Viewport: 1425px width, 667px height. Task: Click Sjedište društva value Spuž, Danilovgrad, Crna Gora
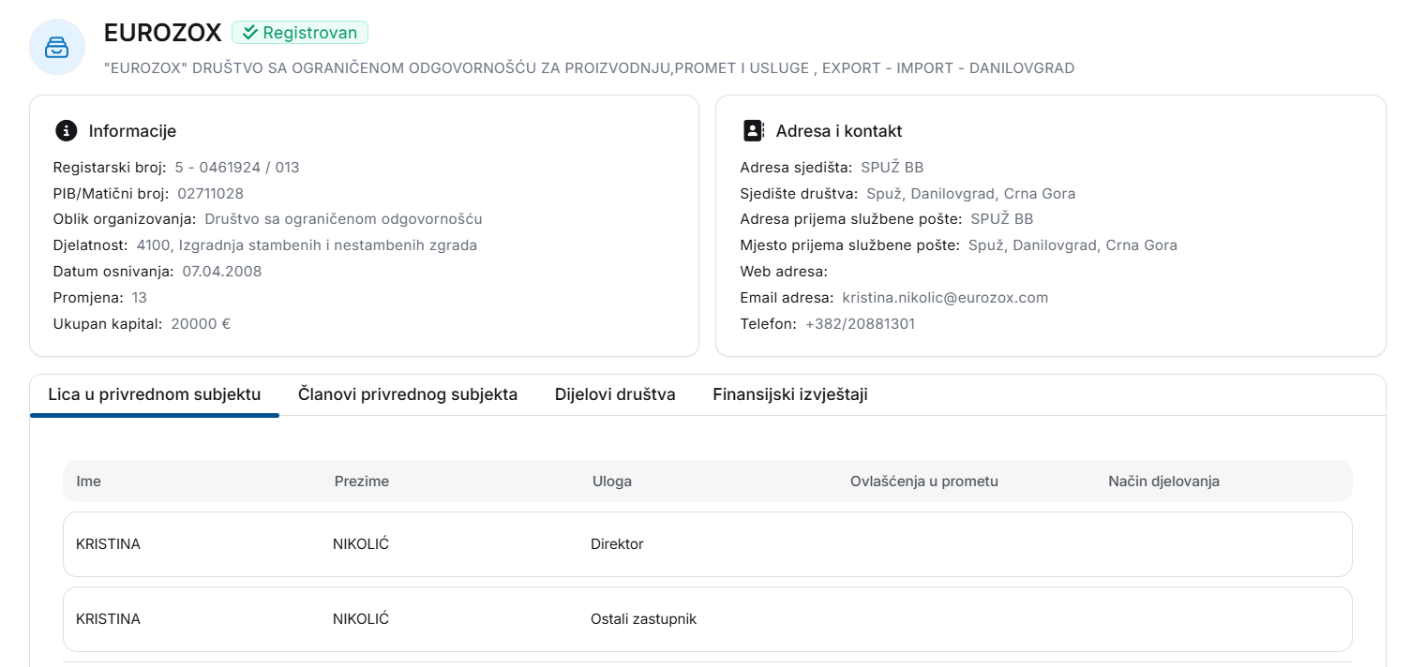point(971,194)
